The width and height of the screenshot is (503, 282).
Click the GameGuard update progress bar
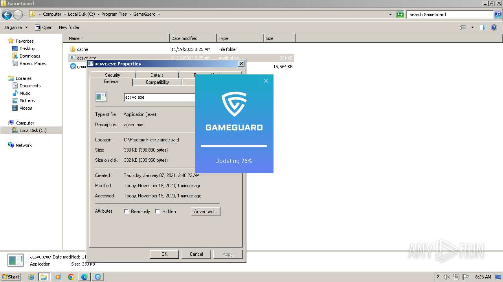pos(234,146)
